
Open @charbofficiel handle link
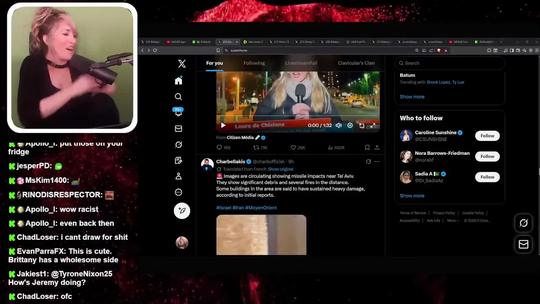pos(268,162)
